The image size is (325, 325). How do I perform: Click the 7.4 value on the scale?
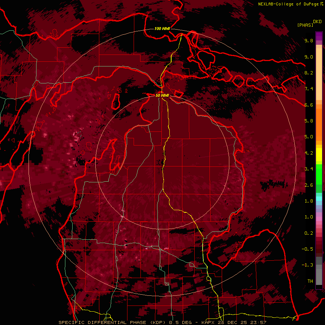309,89
